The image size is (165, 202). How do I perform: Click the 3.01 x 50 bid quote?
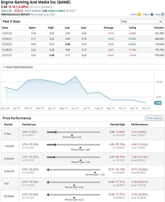click(x=7, y=11)
